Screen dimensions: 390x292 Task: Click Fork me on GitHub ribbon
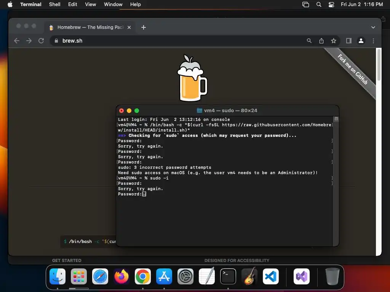coord(353,70)
